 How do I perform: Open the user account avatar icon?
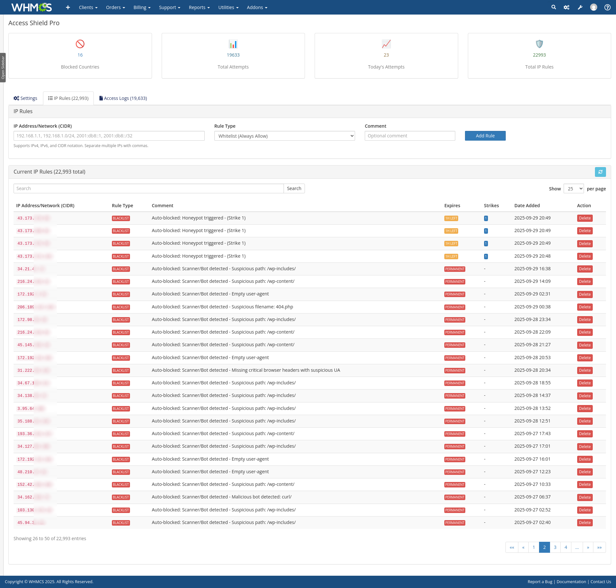click(594, 7)
